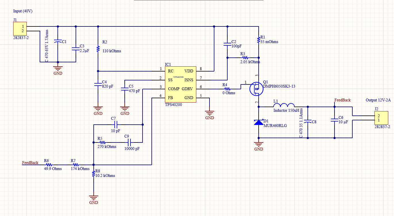Image resolution: width=394 pixels, height=216 pixels.
Task: Select the "10 µF" value text
Action: tap(343, 122)
